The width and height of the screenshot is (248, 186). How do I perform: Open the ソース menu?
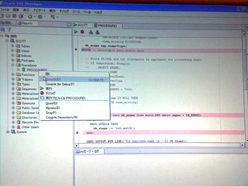(76, 11)
